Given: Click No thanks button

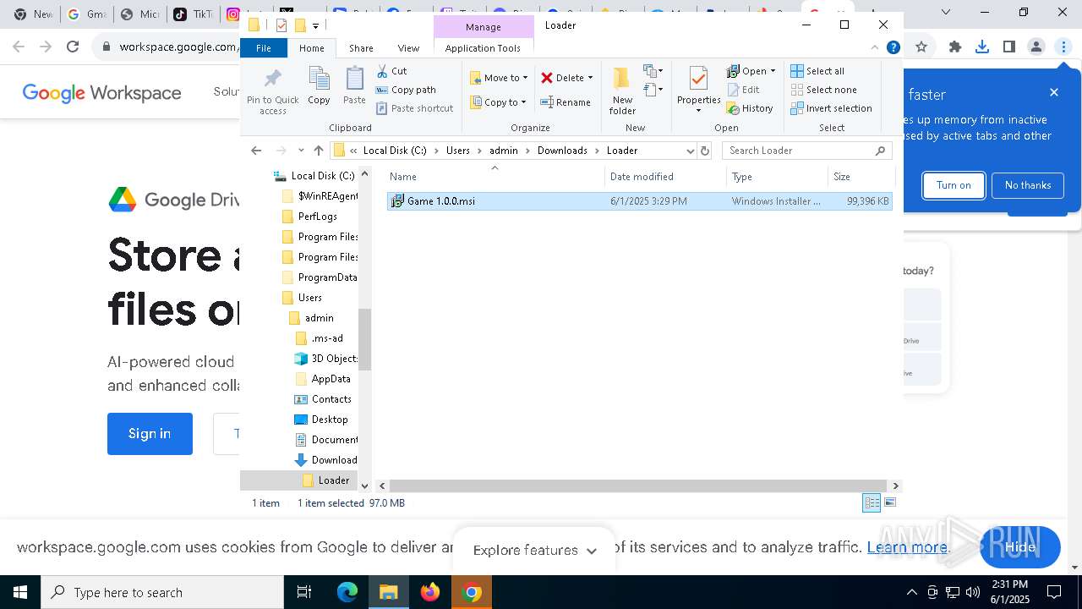Looking at the screenshot, I should (1028, 185).
